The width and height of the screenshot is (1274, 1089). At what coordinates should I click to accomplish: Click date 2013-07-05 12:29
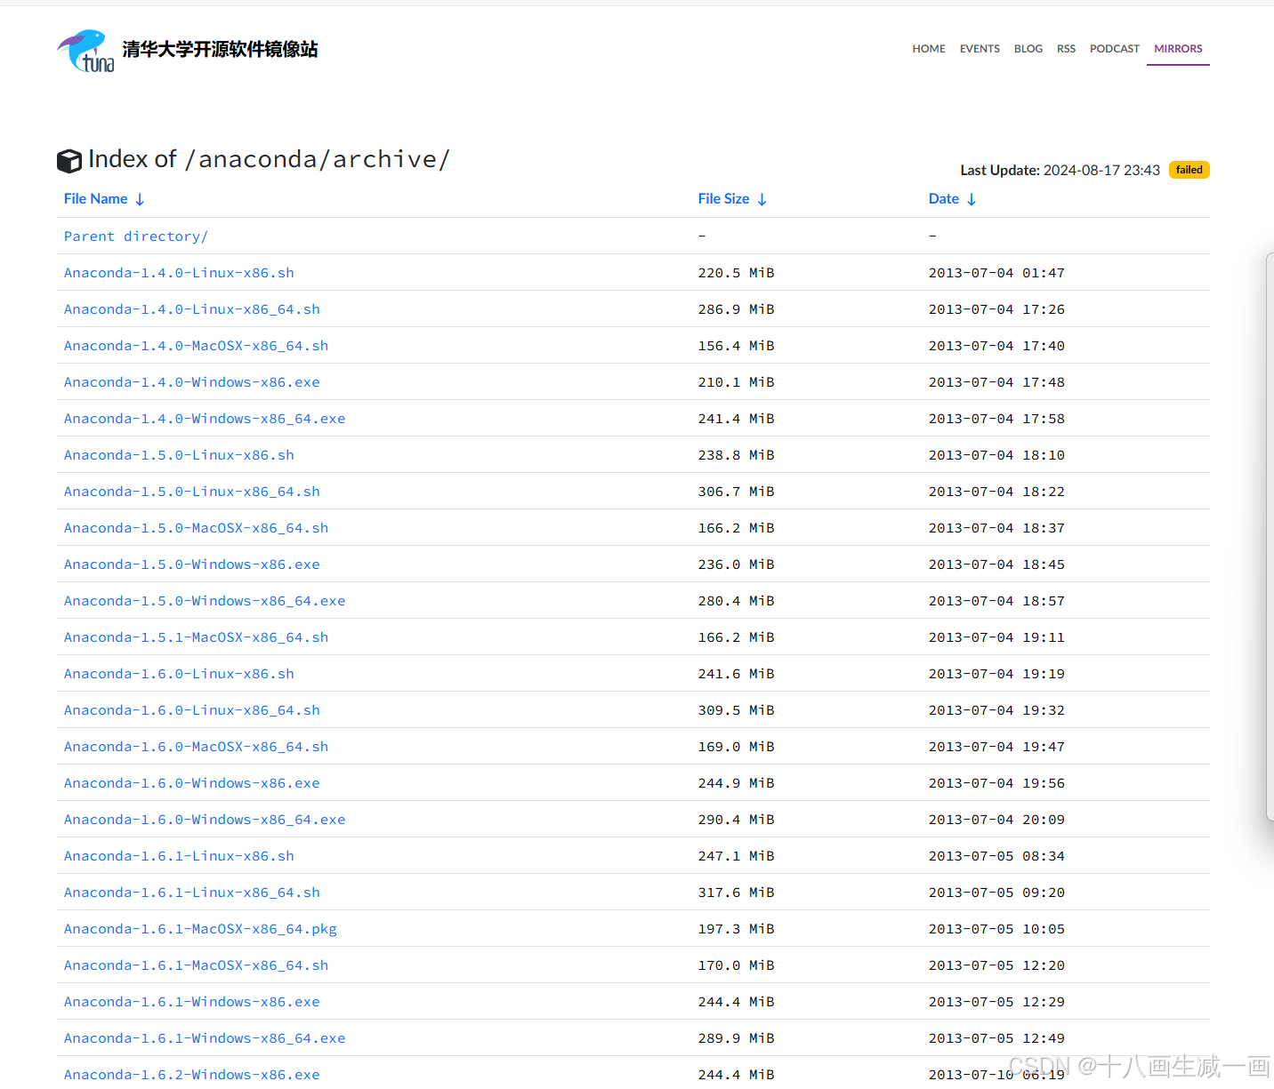[996, 1002]
